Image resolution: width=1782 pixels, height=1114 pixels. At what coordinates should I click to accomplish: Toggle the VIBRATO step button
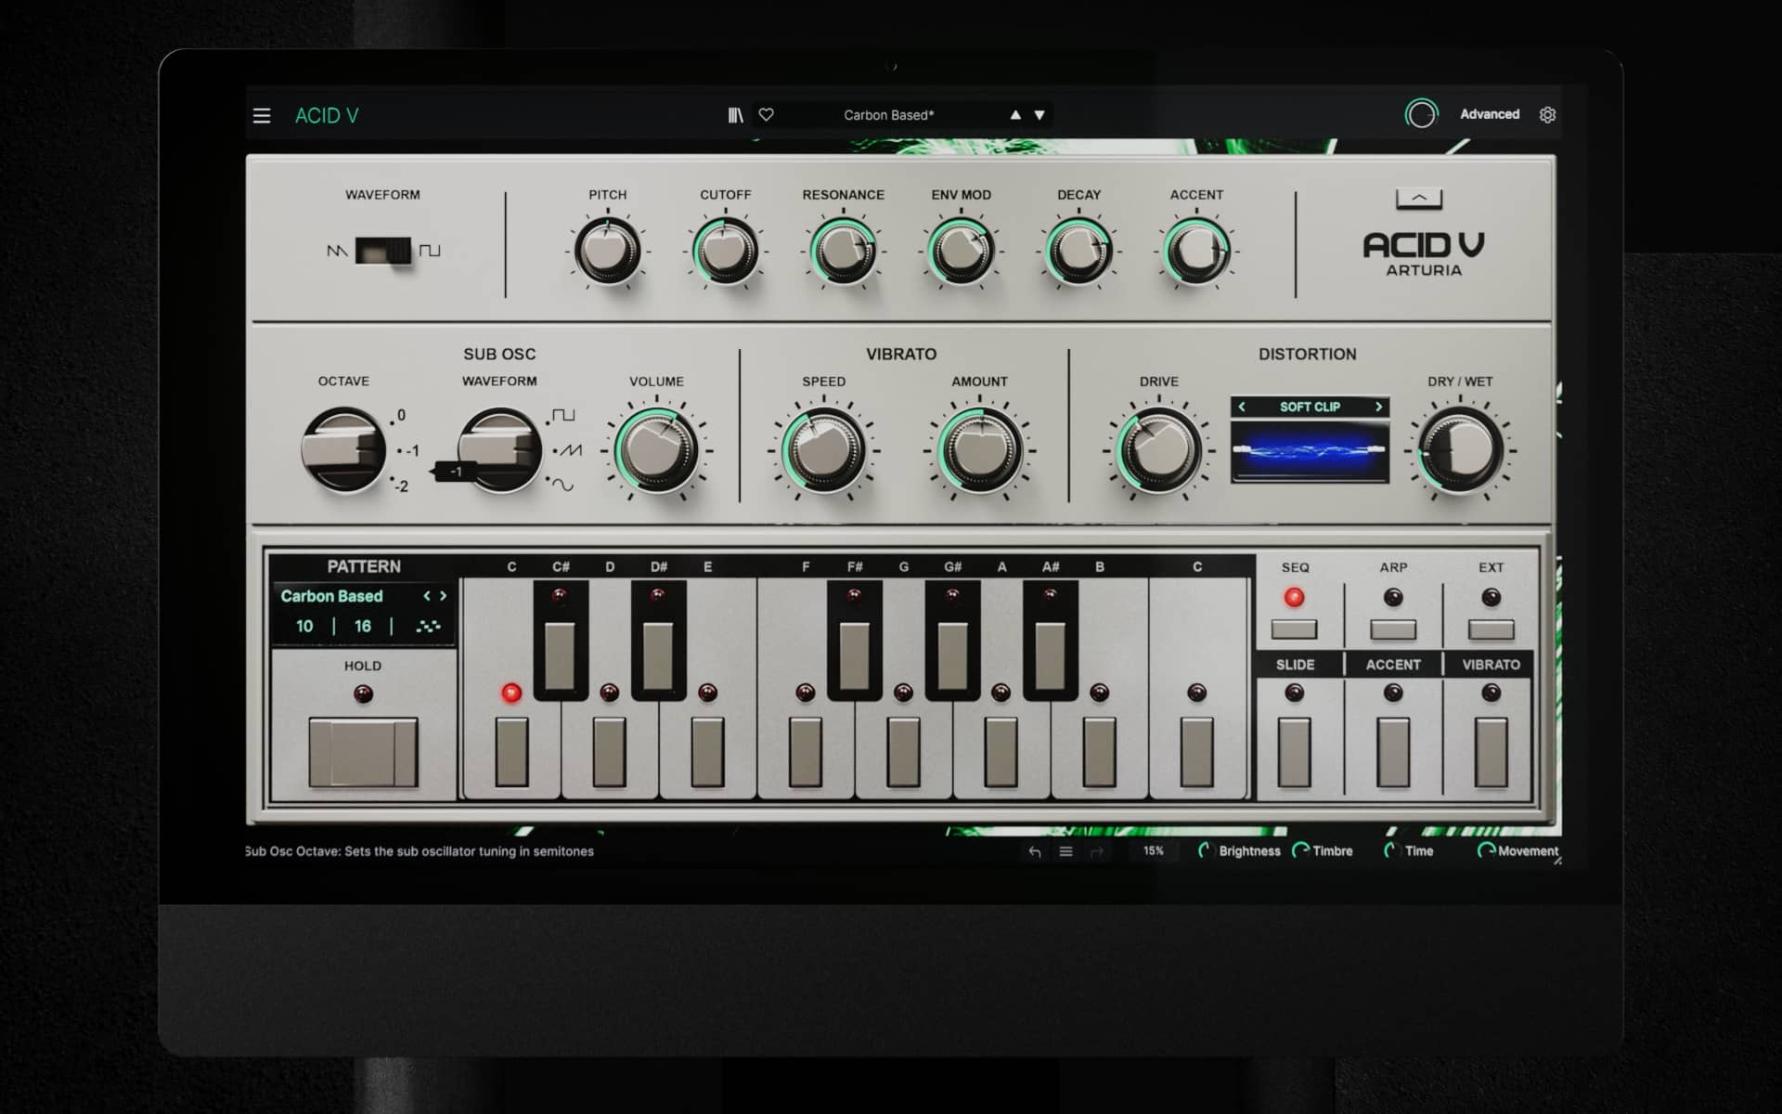[1491, 751]
